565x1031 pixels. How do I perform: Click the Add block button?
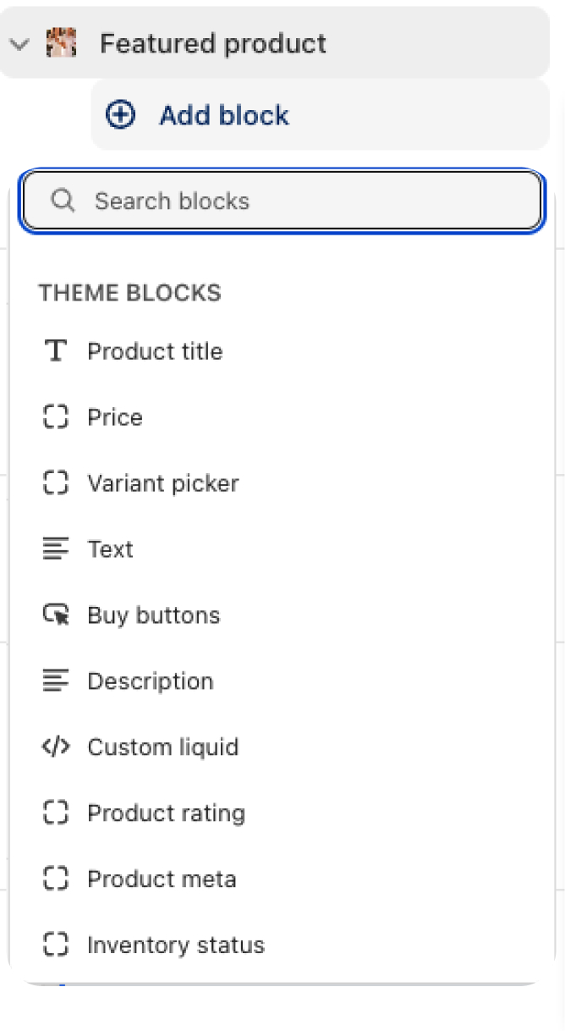[224, 115]
